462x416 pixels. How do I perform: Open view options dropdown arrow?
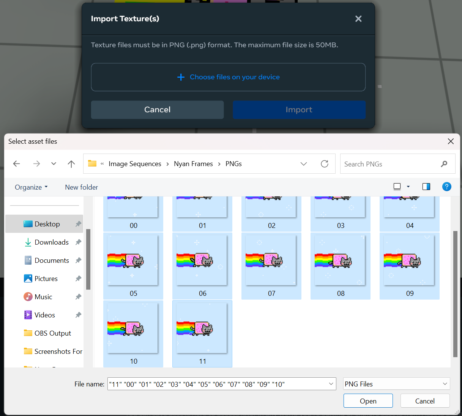(408, 187)
